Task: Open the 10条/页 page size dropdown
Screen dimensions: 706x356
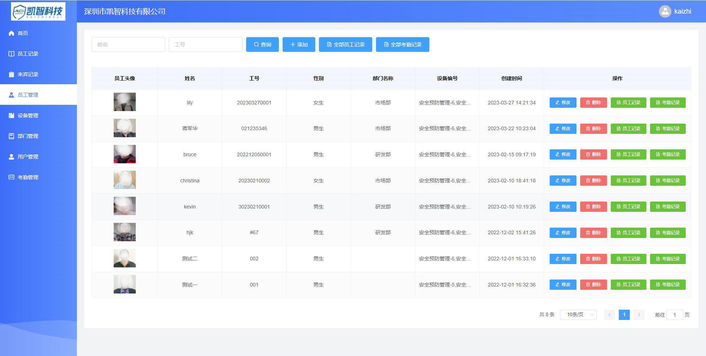Action: (x=578, y=315)
